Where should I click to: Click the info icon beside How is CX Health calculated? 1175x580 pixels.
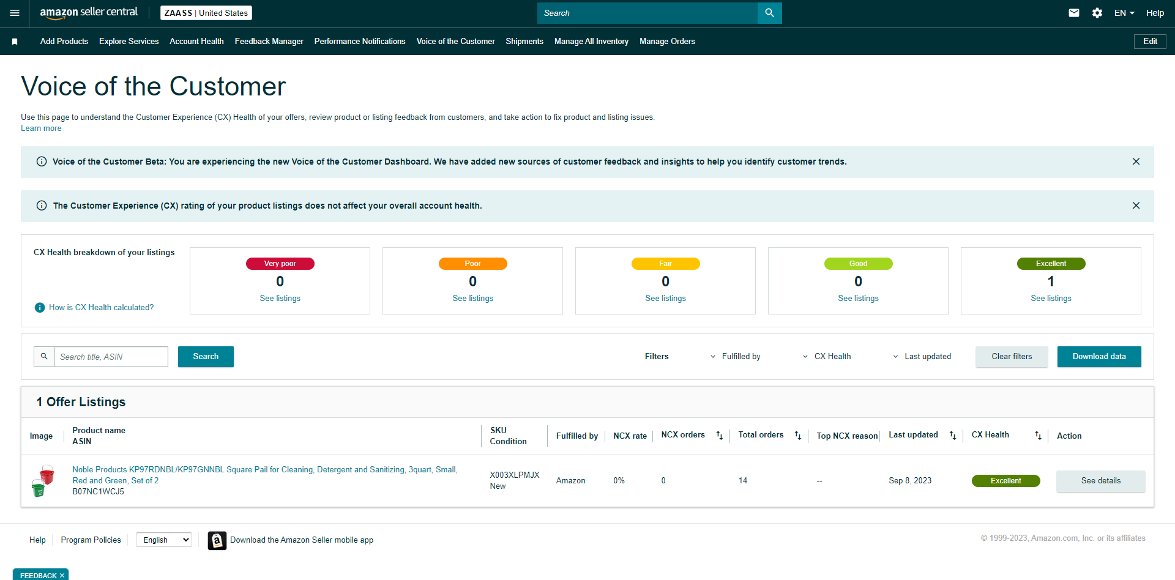[x=40, y=308]
